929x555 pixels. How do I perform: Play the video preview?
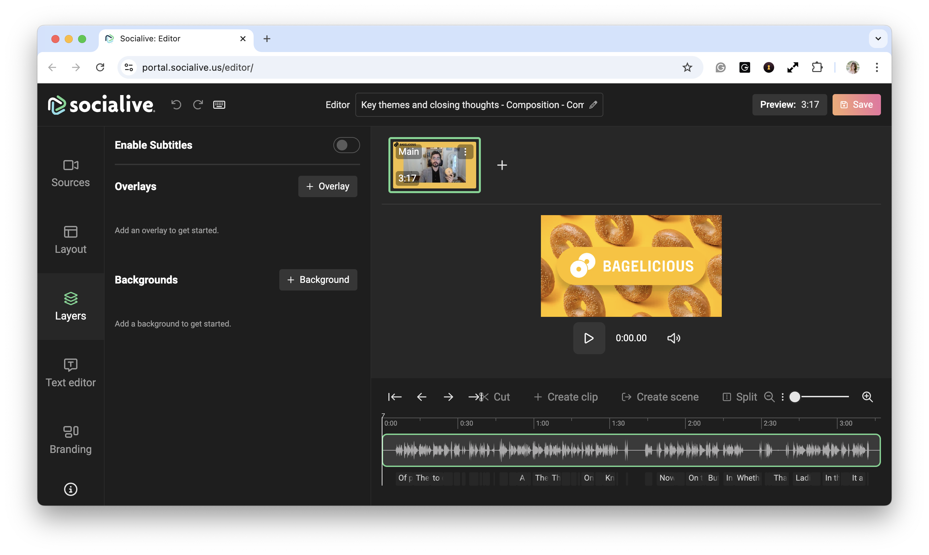pyautogui.click(x=589, y=338)
